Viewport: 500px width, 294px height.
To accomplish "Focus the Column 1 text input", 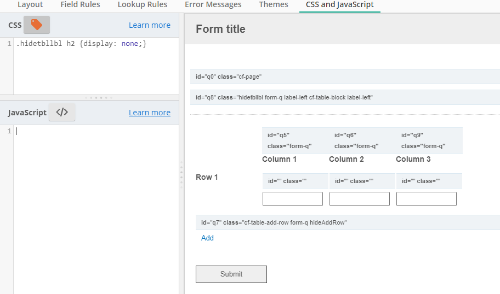I will tap(293, 199).
